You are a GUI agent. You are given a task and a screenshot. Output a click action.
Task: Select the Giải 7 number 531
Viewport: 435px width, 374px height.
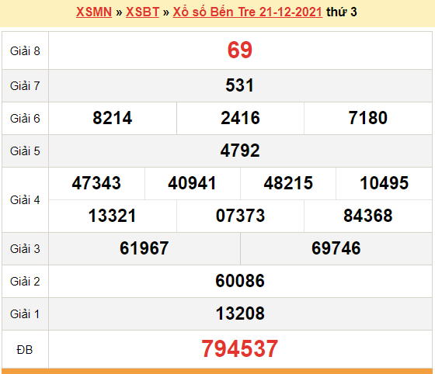tap(240, 85)
